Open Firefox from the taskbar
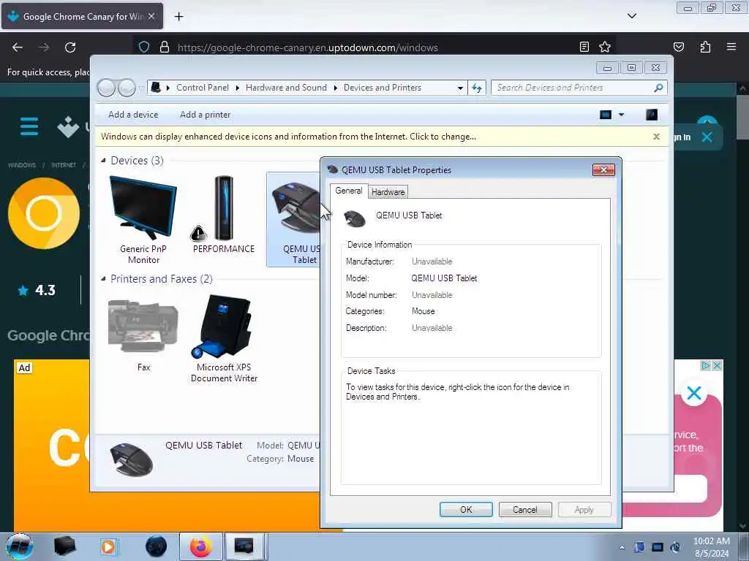The width and height of the screenshot is (749, 561). tap(201, 546)
